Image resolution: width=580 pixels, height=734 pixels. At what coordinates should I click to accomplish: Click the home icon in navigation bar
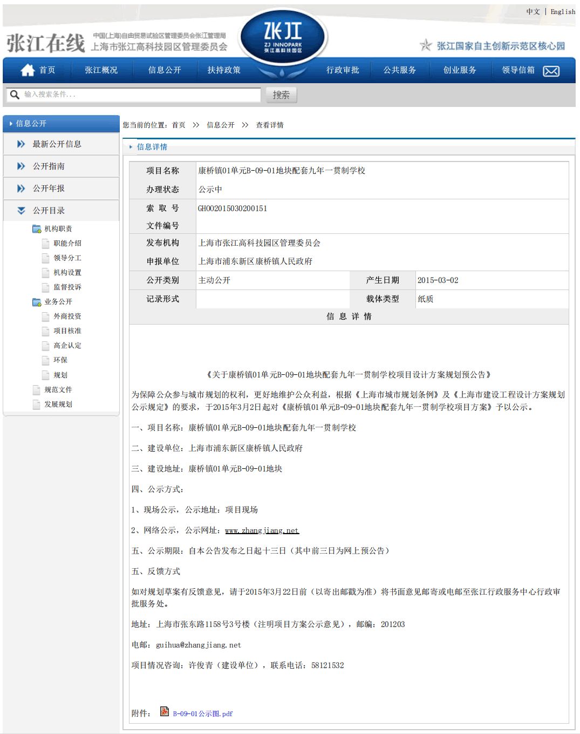[28, 70]
